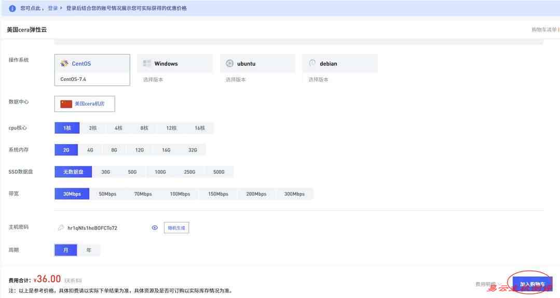
Task: Select 无数据盘 SSD option
Action: coord(73,172)
